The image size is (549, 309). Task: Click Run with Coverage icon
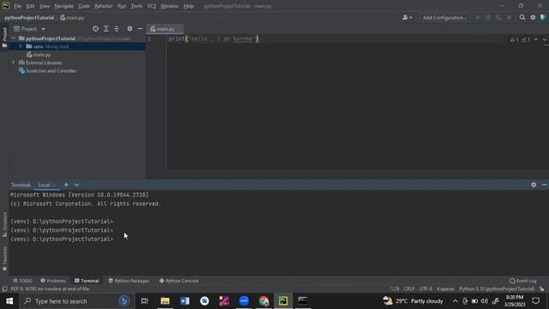pyautogui.click(x=498, y=17)
